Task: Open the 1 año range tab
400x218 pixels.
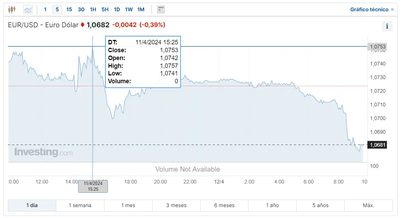Action: 272,205
